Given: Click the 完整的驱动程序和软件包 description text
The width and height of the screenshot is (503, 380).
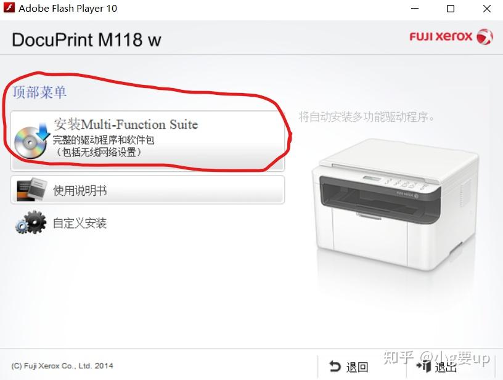Looking at the screenshot, I should [104, 140].
